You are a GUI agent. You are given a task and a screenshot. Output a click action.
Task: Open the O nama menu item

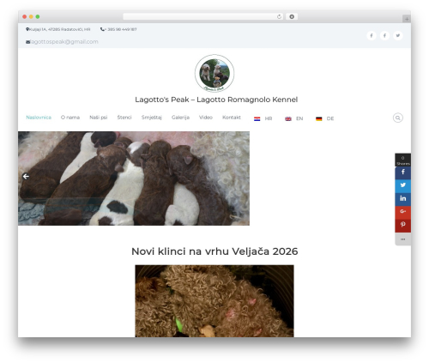coord(70,118)
